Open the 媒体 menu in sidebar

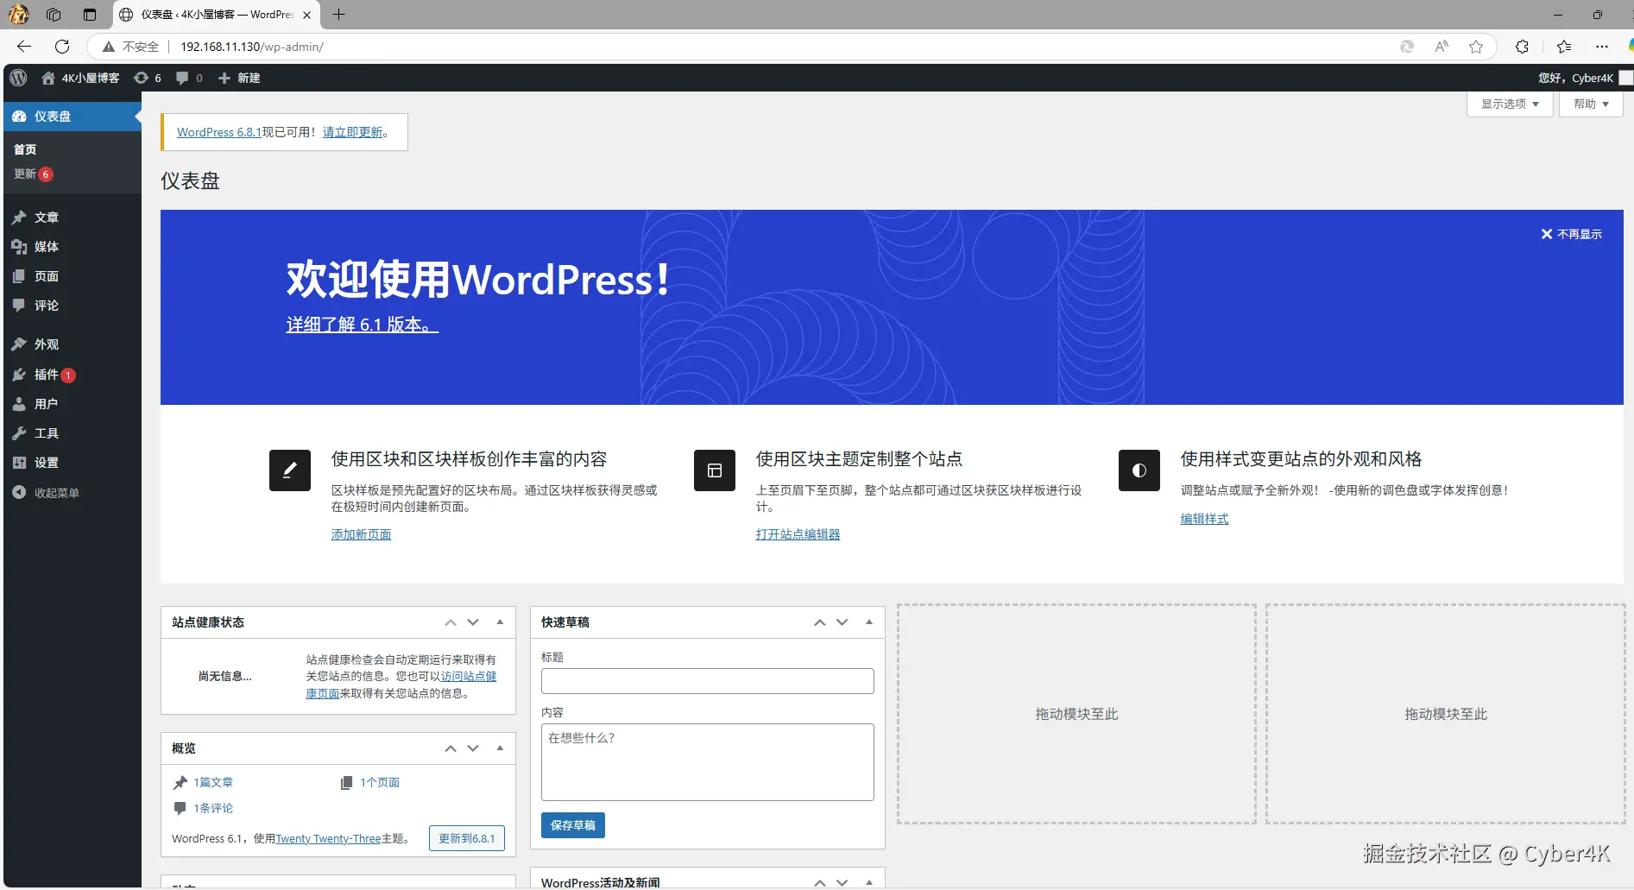point(73,247)
